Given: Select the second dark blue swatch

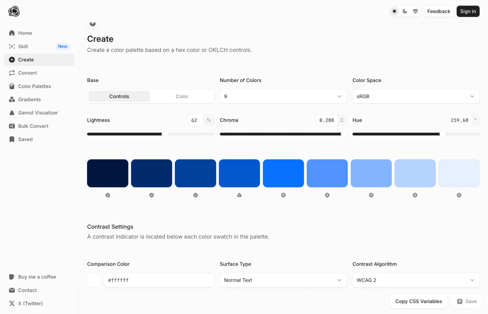Looking at the screenshot, I should coord(151,173).
